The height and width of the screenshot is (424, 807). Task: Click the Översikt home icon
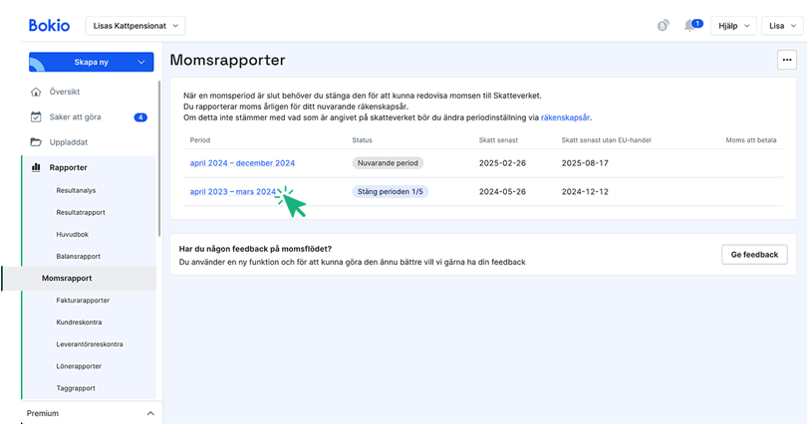click(x=36, y=92)
